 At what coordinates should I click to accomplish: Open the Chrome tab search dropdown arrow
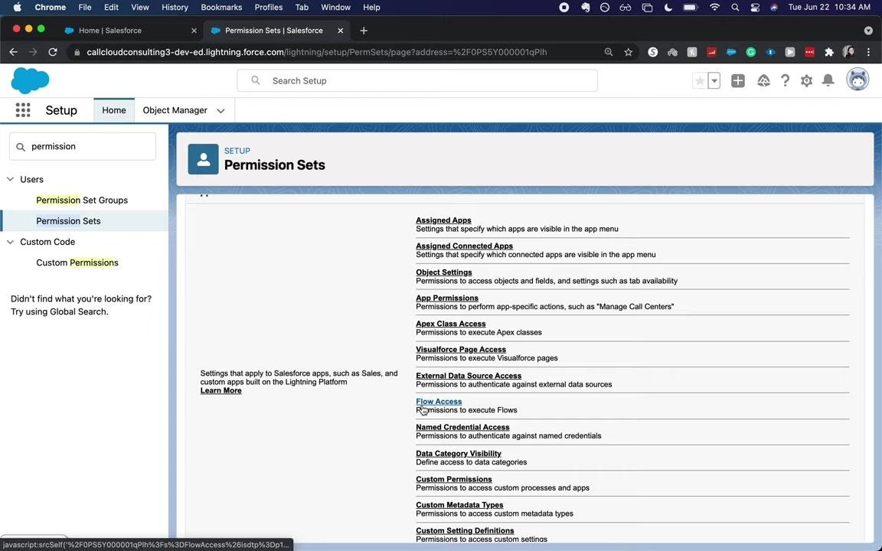pos(868,31)
